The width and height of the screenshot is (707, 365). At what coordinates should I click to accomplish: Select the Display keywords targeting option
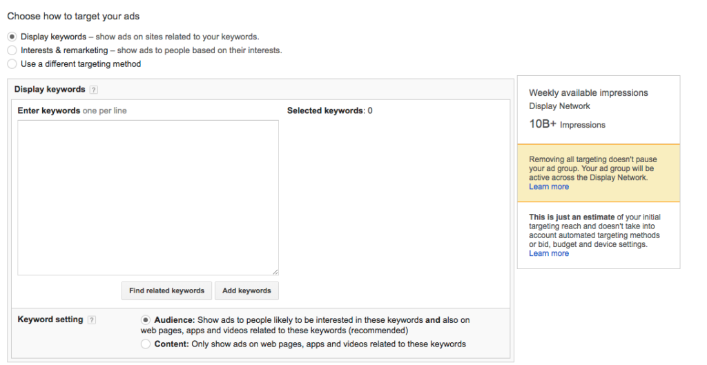[12, 37]
